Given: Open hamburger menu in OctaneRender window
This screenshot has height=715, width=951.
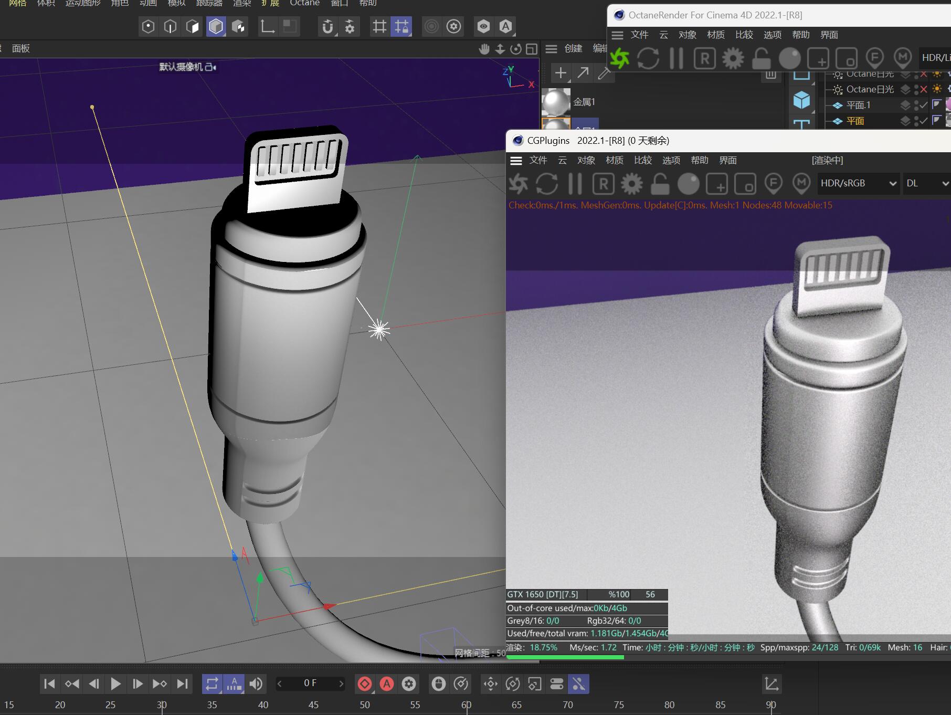Looking at the screenshot, I should click(x=618, y=35).
